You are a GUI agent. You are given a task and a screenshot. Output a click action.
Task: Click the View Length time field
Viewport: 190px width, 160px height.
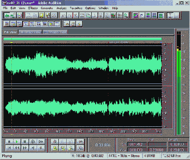click(178, 150)
